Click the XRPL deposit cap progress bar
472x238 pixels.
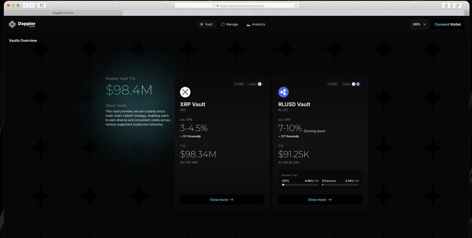[300, 184]
